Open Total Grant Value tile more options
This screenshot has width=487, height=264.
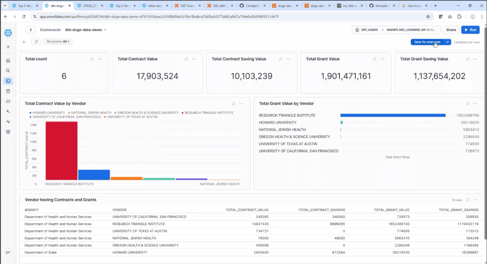[382, 59]
